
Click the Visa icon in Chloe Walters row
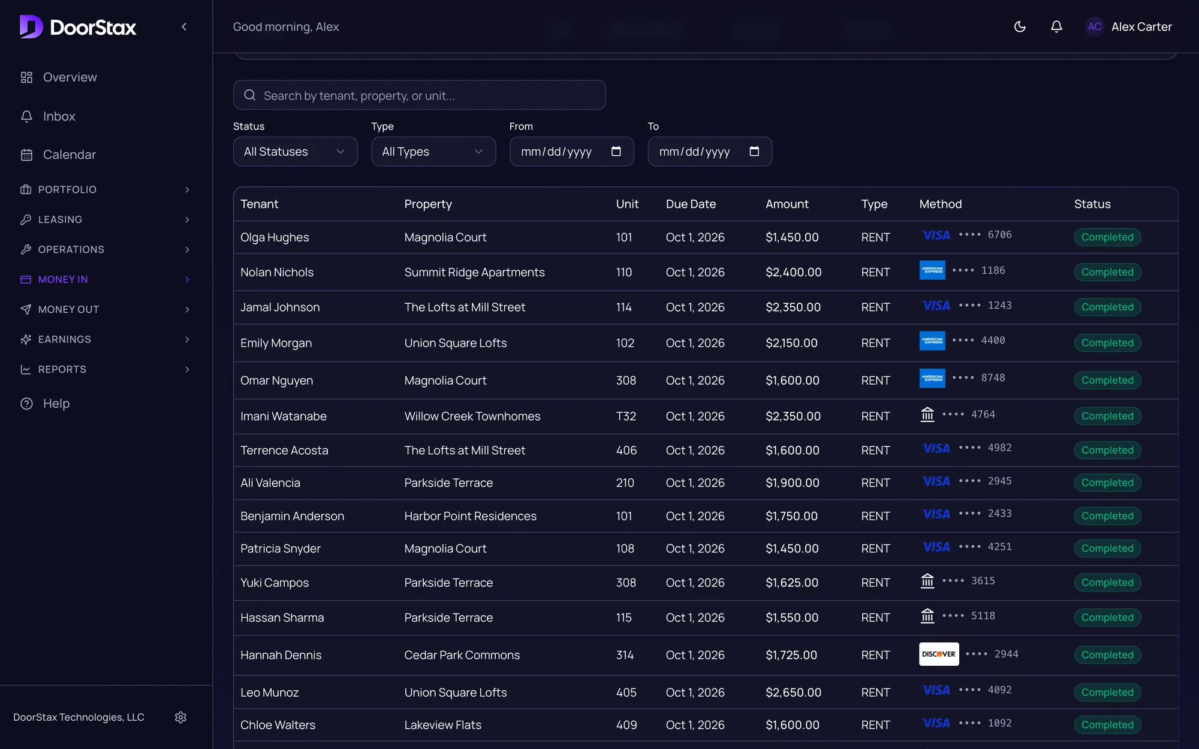(936, 723)
